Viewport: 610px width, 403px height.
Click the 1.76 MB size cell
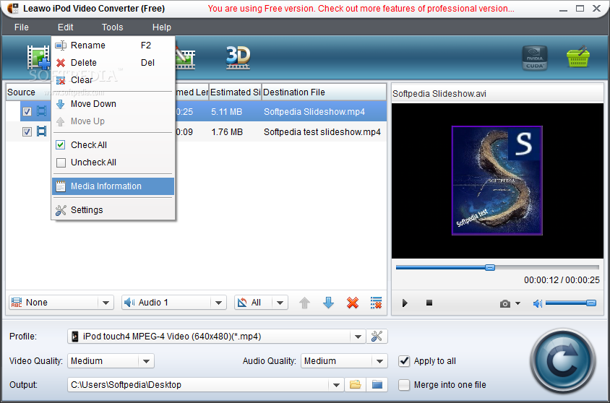tap(227, 132)
